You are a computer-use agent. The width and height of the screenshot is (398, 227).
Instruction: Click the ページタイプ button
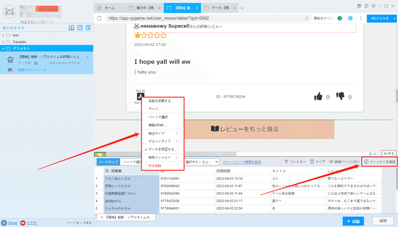(108, 162)
